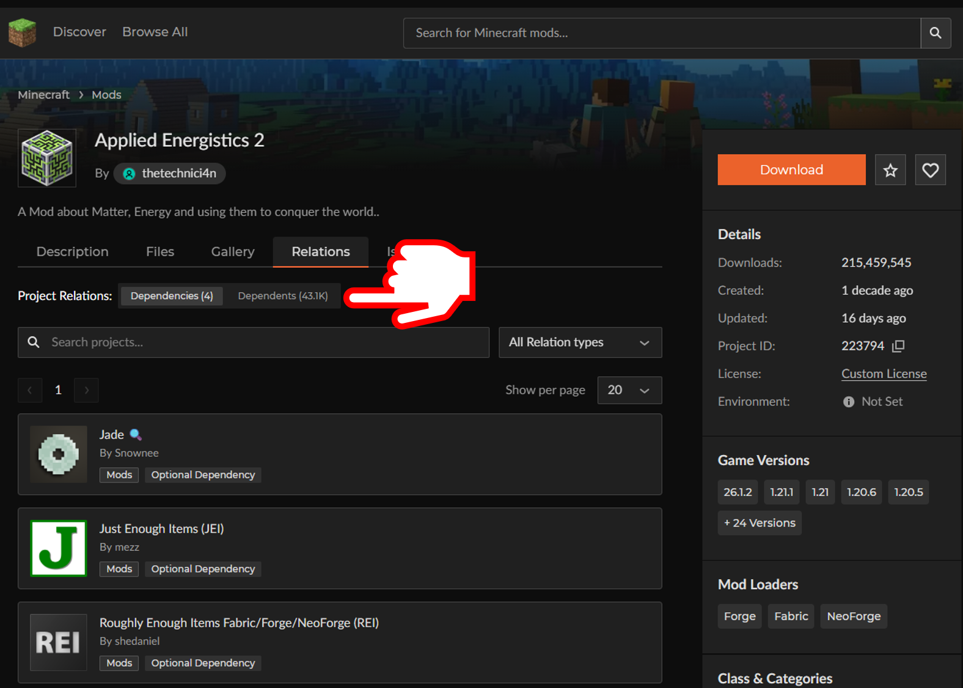Click the Mods tag on Jade
This screenshot has width=963, height=688.
coord(119,475)
